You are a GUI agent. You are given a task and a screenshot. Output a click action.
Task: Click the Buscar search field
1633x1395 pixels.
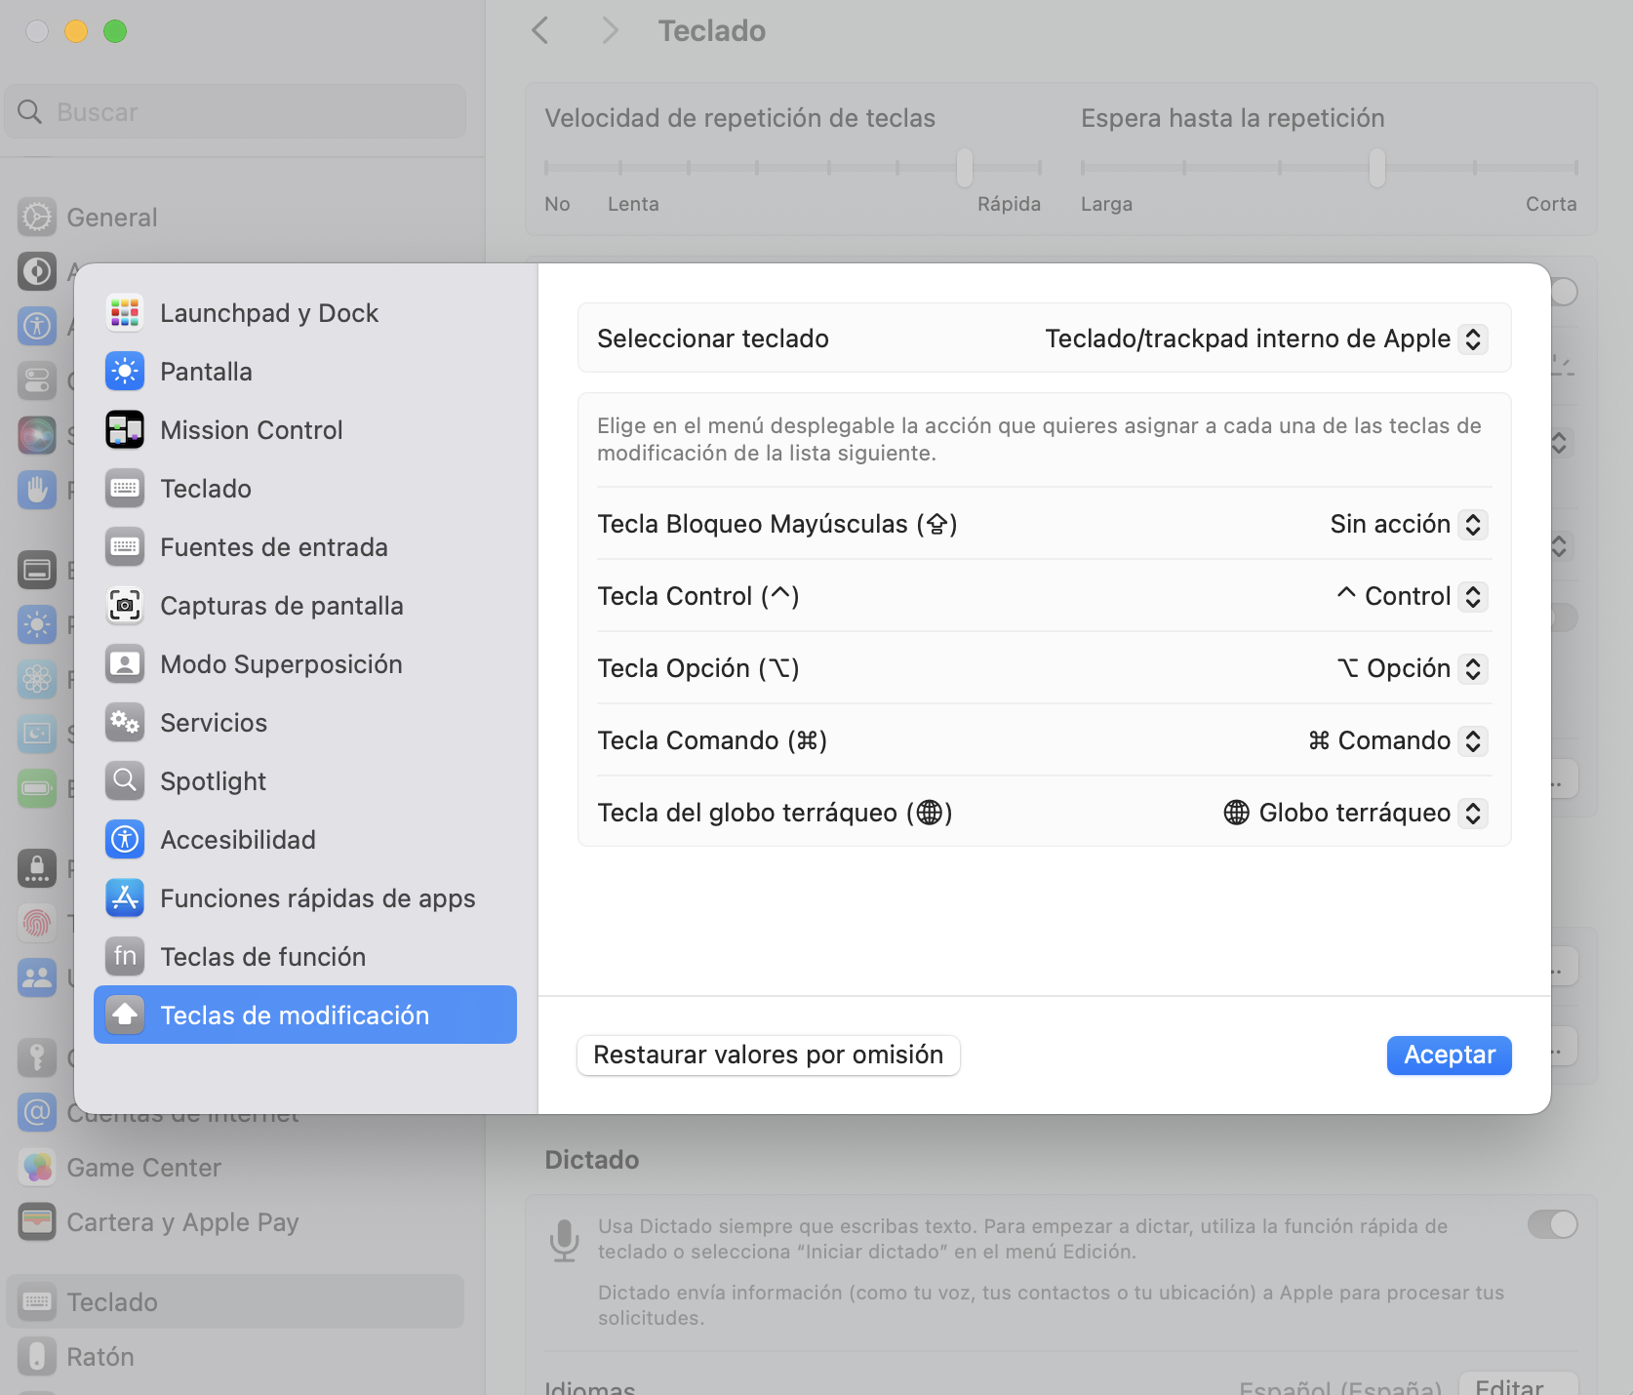[236, 112]
